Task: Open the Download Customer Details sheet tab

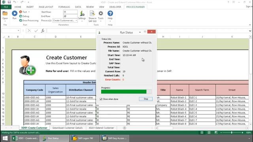Action: [x=68, y=128]
